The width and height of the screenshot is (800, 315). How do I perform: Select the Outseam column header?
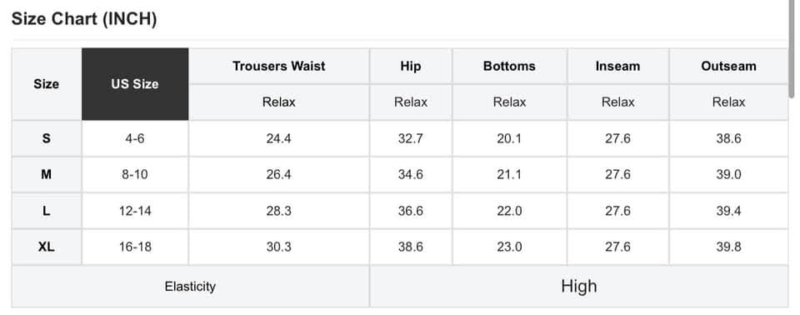[x=728, y=67]
